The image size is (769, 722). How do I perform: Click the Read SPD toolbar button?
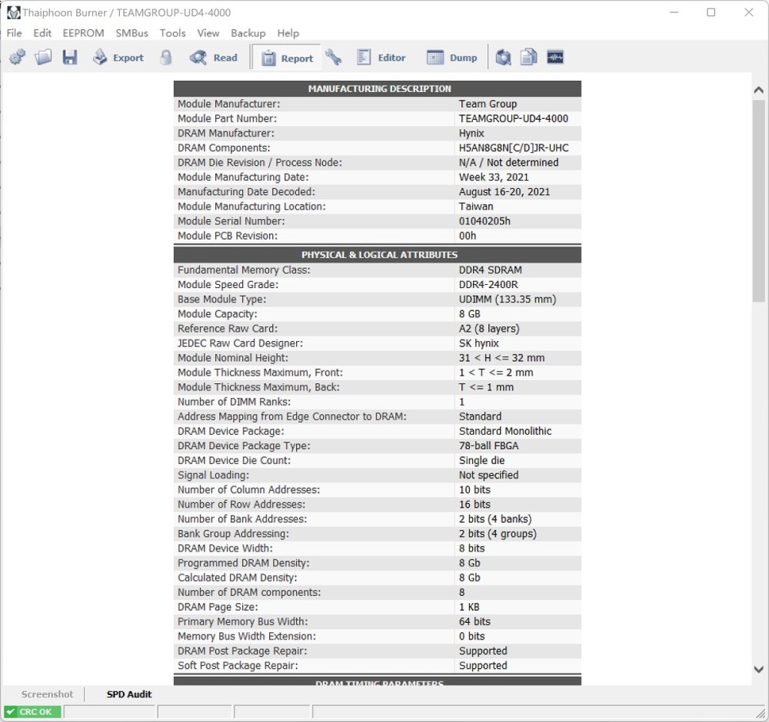point(213,58)
